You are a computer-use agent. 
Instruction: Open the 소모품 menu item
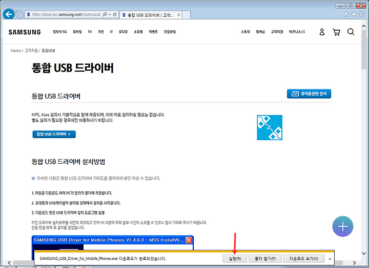pyautogui.click(x=138, y=32)
